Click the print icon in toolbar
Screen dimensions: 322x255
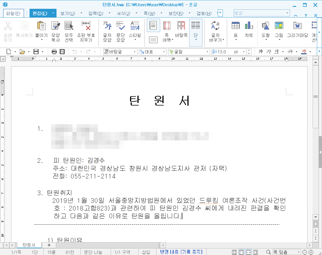coord(54,52)
